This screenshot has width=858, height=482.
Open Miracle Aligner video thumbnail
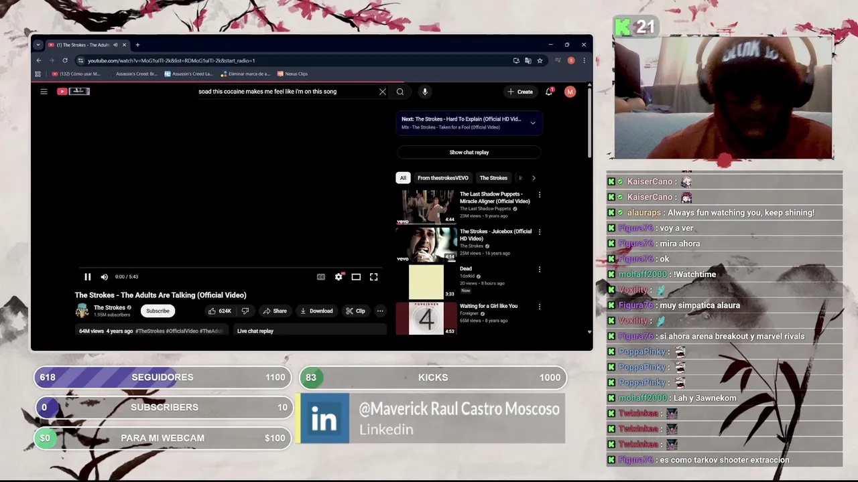[x=426, y=207]
